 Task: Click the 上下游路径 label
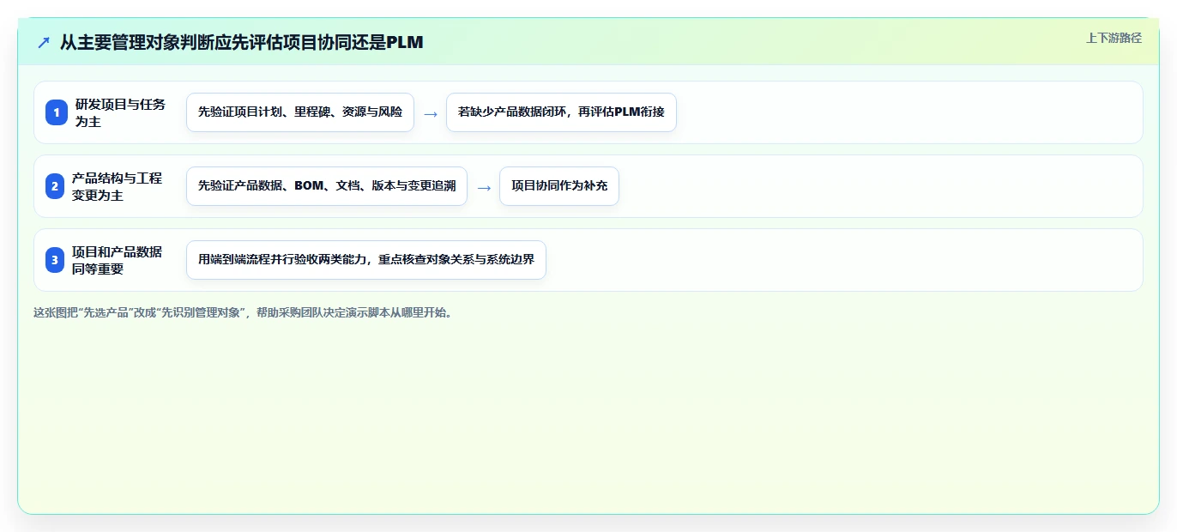tap(1114, 38)
